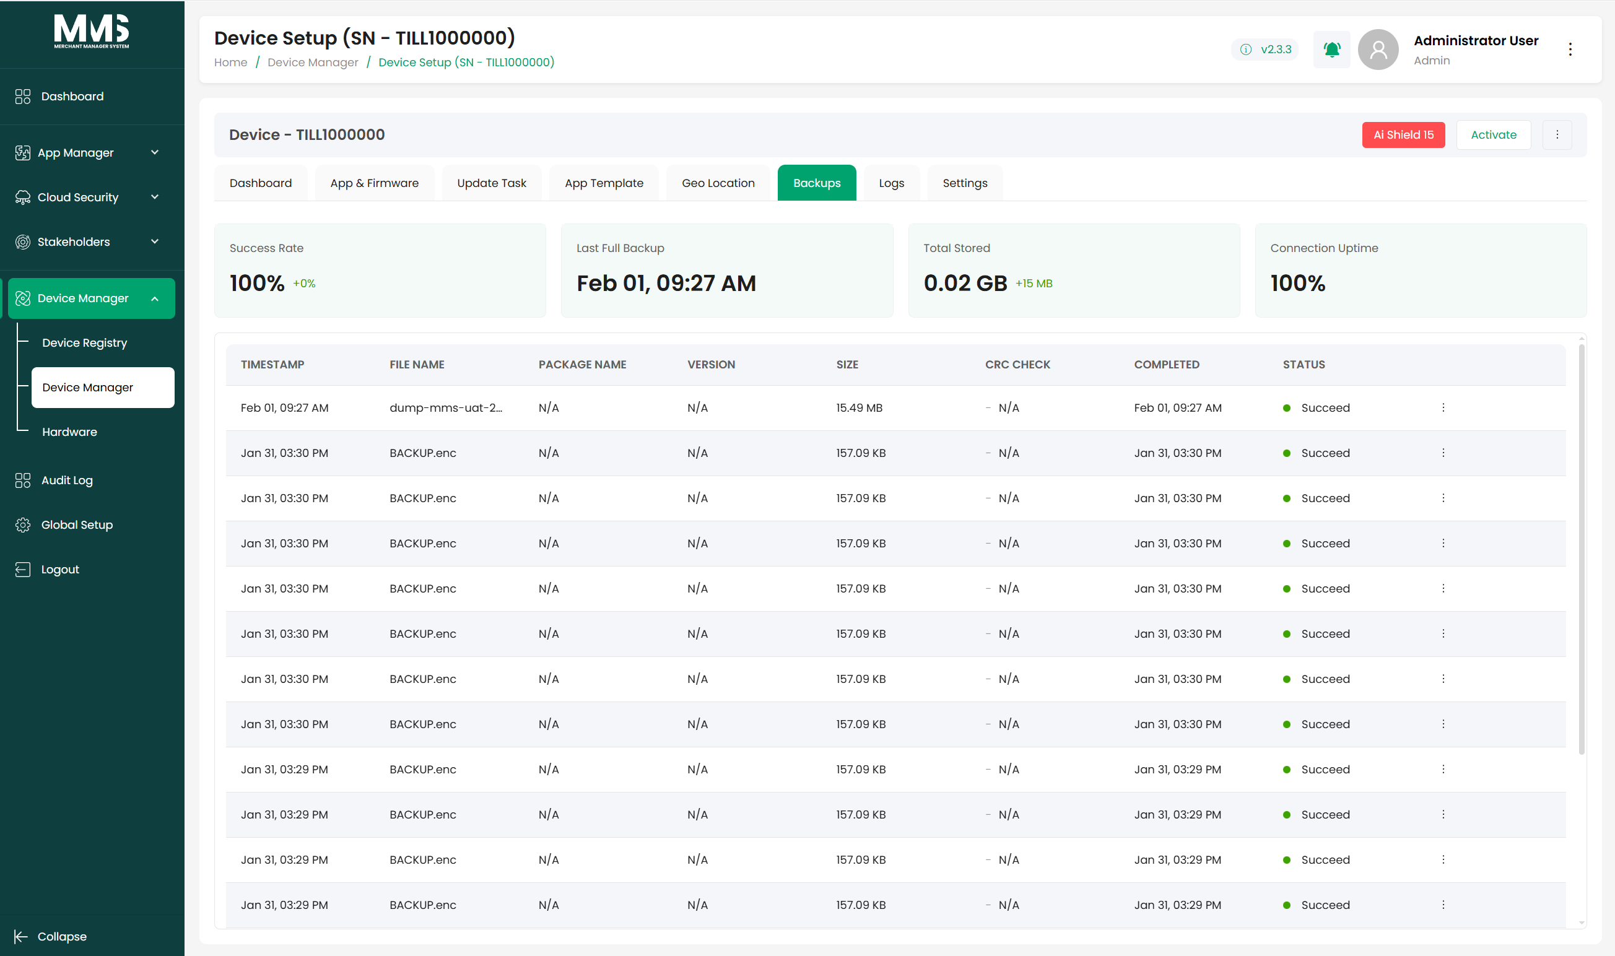The width and height of the screenshot is (1615, 956).
Task: Open the App & Firmware tab
Action: pyautogui.click(x=374, y=183)
